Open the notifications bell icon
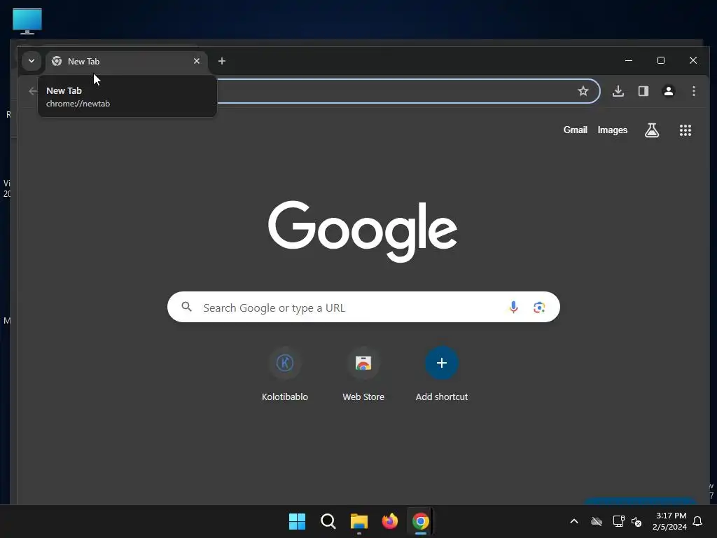Screen dimensions: 717x538 (x=698, y=521)
